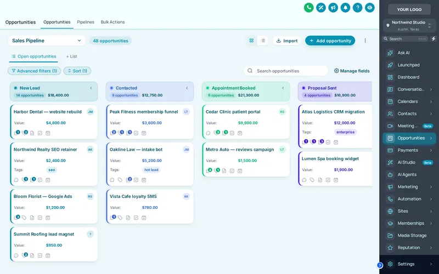439x274 pixels.
Task: Toggle the eye visibility icon in header
Action: pos(370,8)
